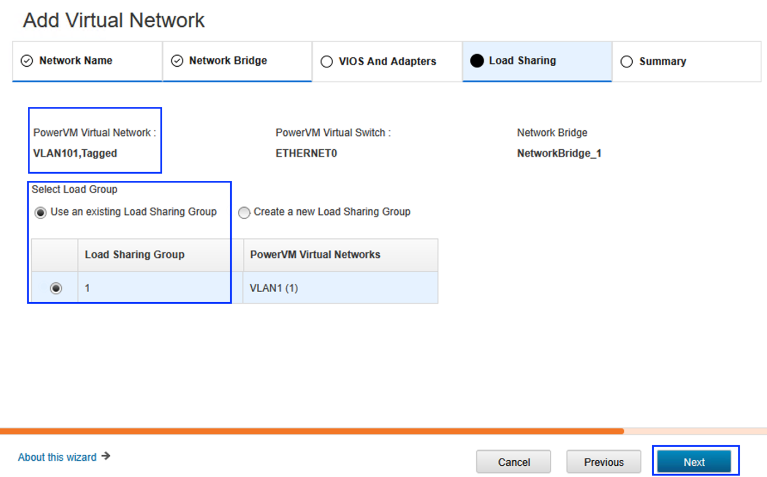767x477 pixels.
Task: Click the empty circle icon beside VIOS And Adapters
Action: pyautogui.click(x=327, y=62)
